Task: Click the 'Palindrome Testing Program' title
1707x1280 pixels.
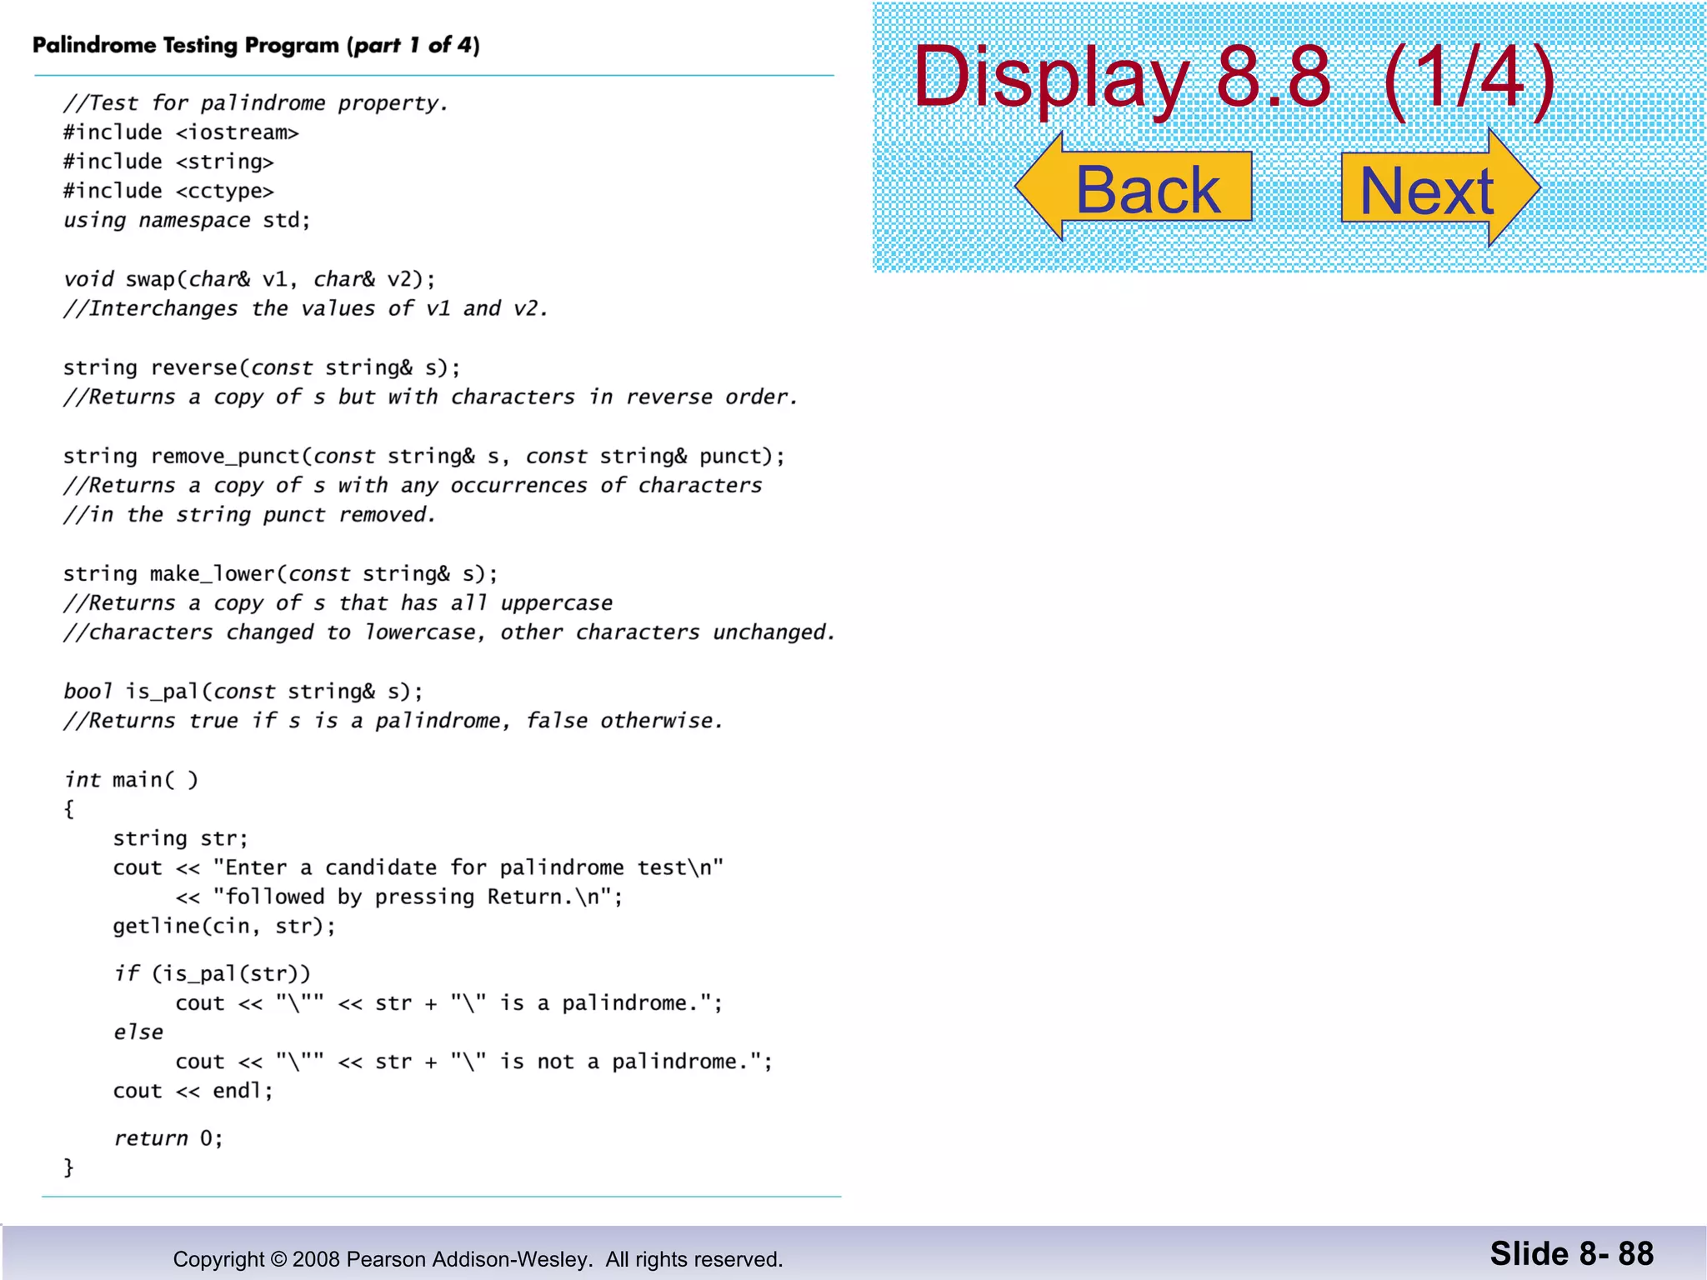Action: 256,45
